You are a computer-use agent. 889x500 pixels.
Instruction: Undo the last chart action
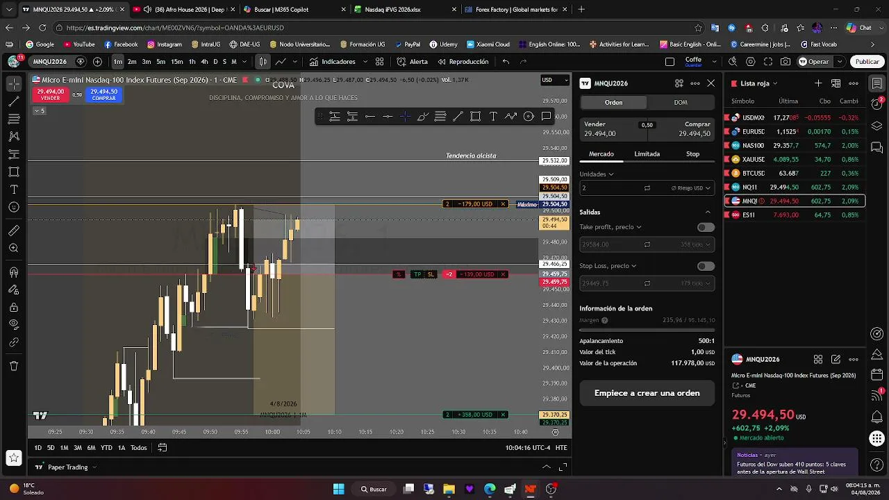point(506,62)
